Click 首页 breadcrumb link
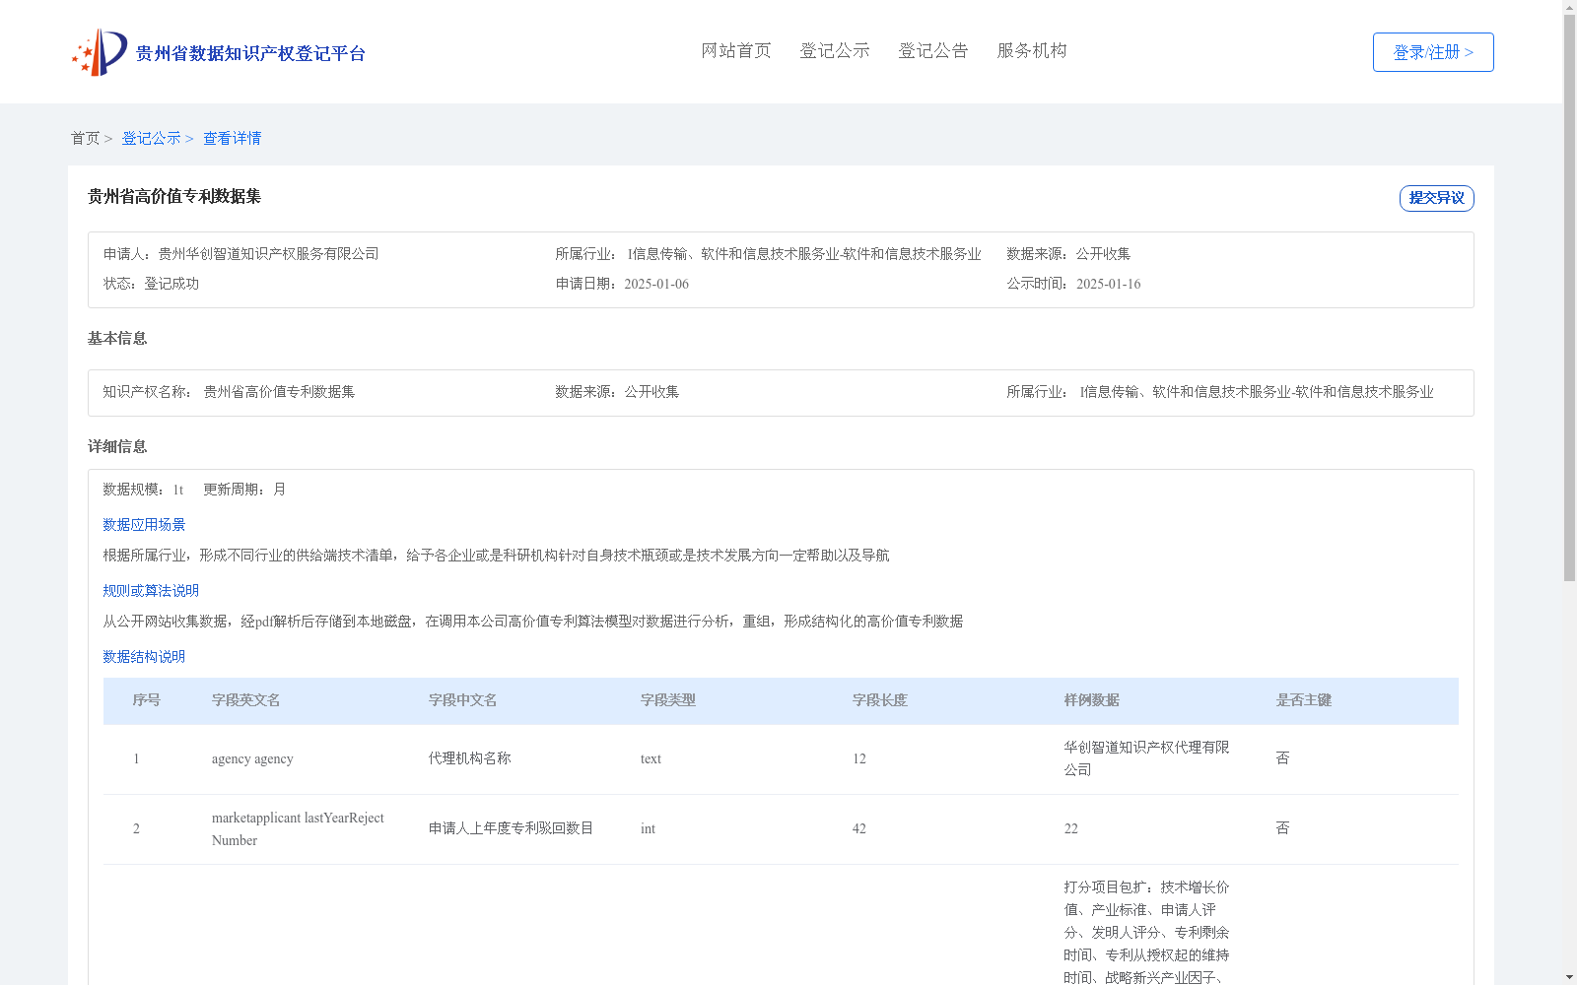The width and height of the screenshot is (1577, 985). tap(85, 138)
